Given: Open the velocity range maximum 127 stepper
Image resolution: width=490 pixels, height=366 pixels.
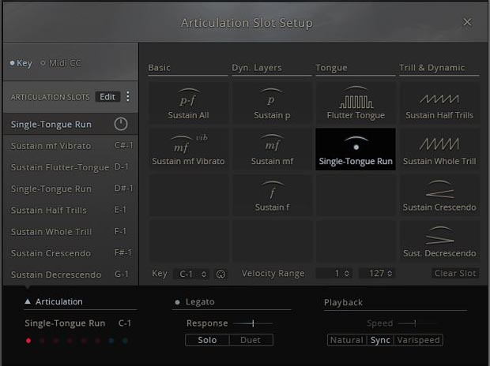Looking at the screenshot, I should pyautogui.click(x=376, y=274).
